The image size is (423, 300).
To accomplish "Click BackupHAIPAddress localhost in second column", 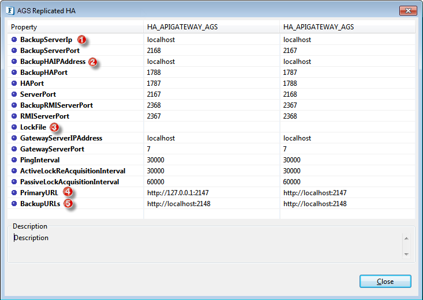I will click(297, 62).
